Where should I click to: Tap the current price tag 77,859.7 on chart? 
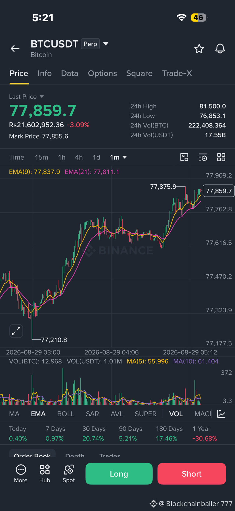(x=219, y=191)
